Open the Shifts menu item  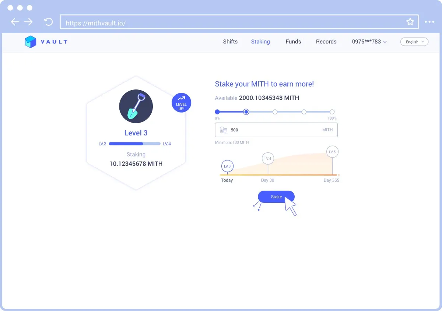coord(230,42)
